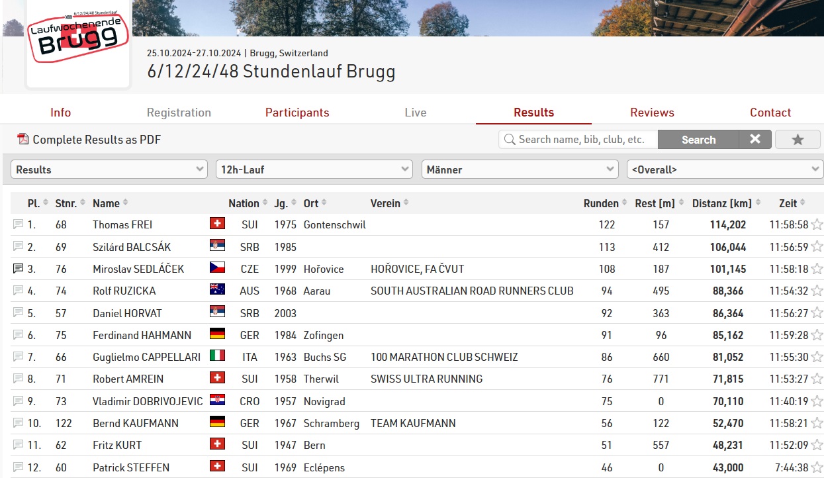Sort by the Rest [m] column header
The width and height of the screenshot is (824, 478).
click(x=659, y=203)
